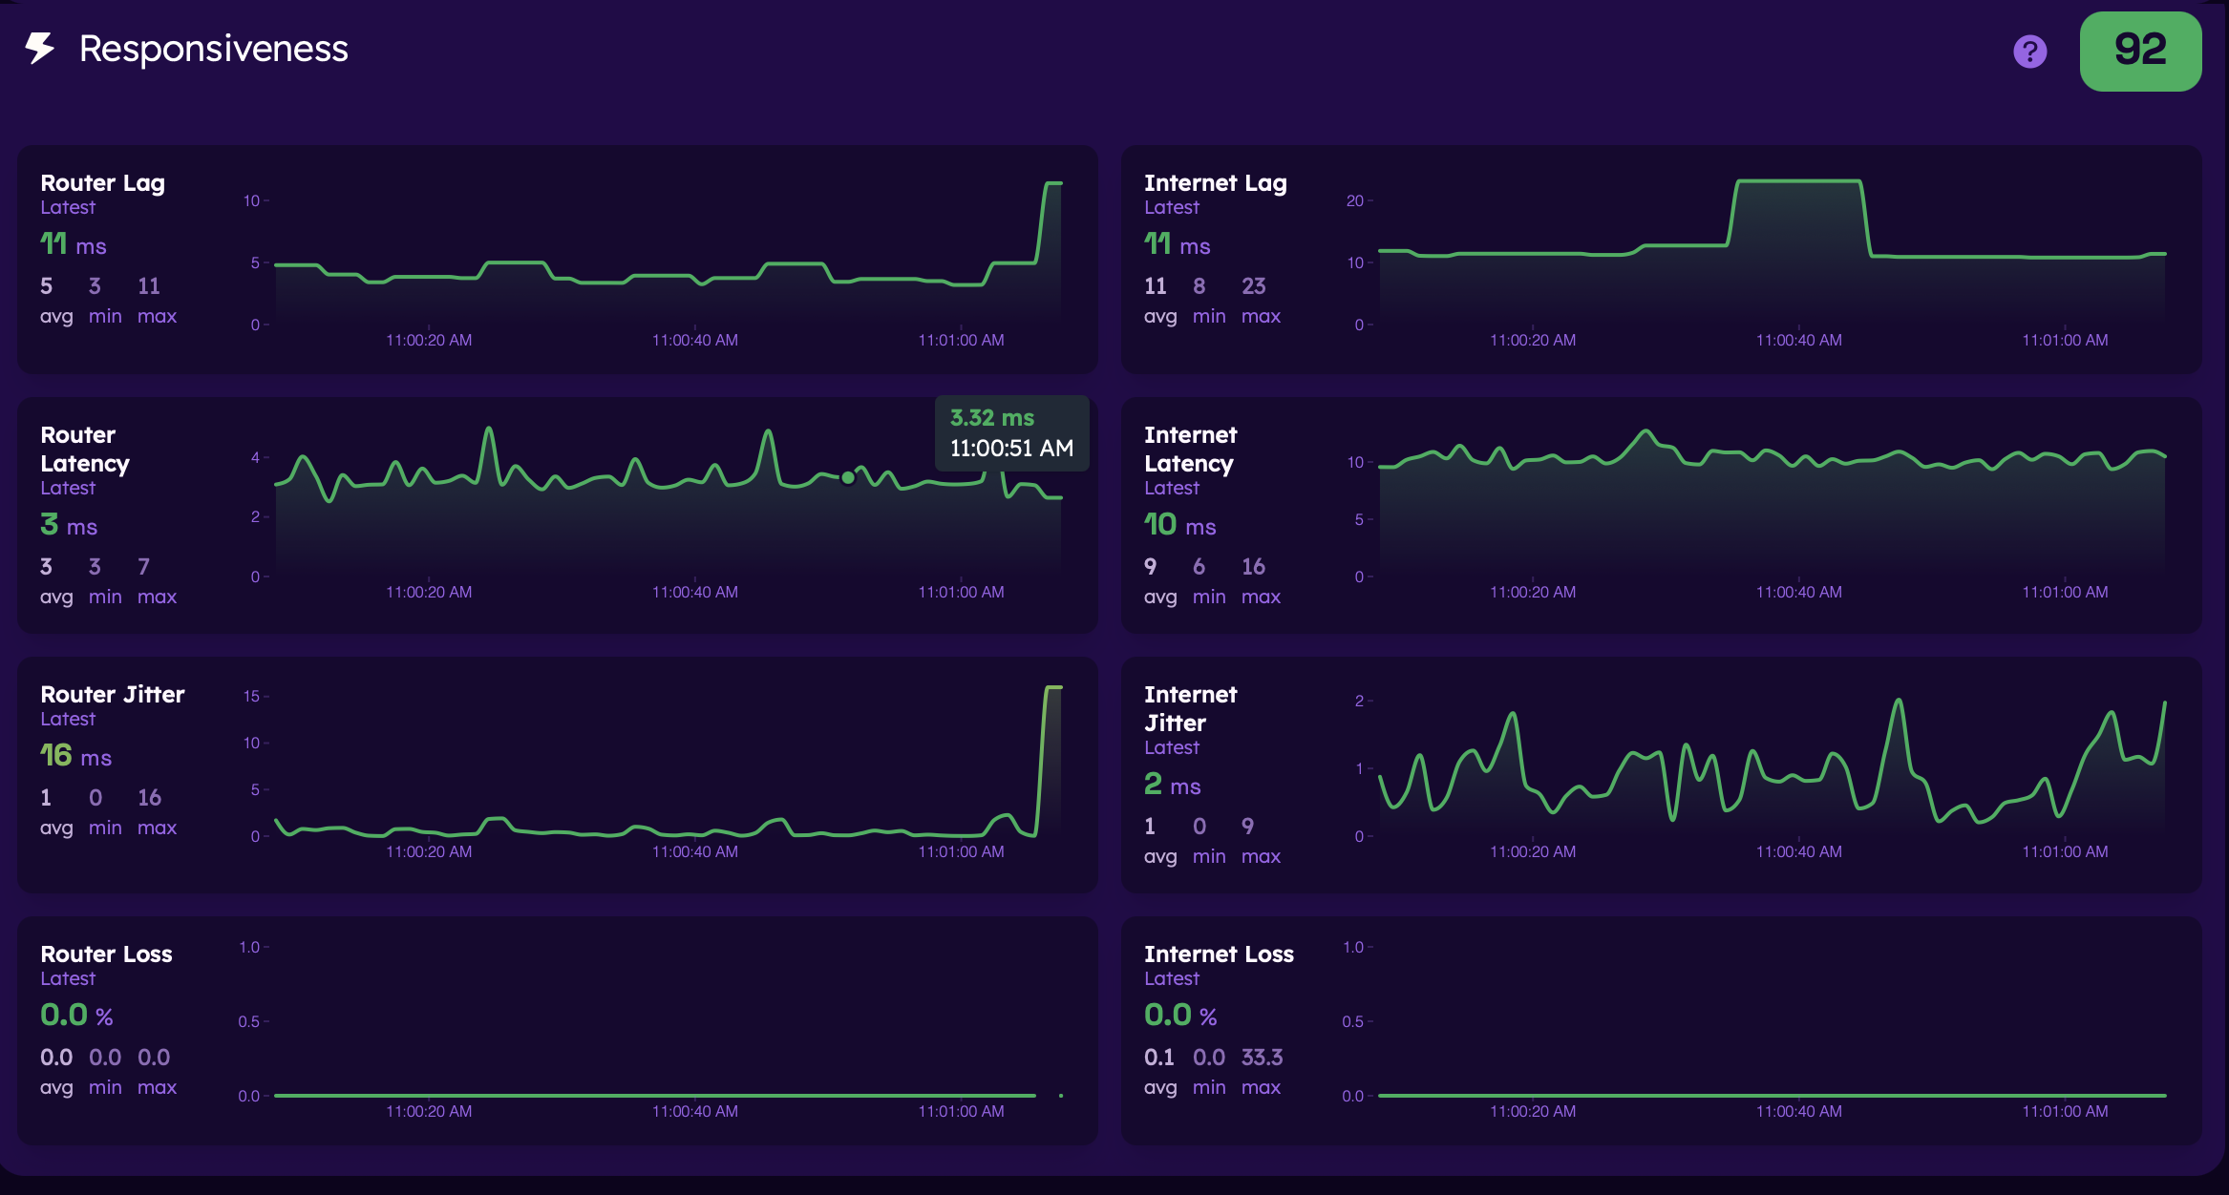Screen dimensions: 2229x1195
Task: Click the Internet Latency min value 6
Action: coord(1199,566)
